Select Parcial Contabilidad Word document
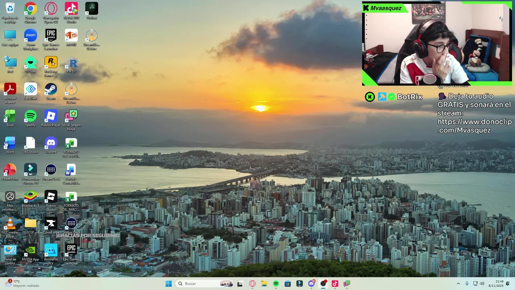This screenshot has height=290, width=515. click(71, 174)
